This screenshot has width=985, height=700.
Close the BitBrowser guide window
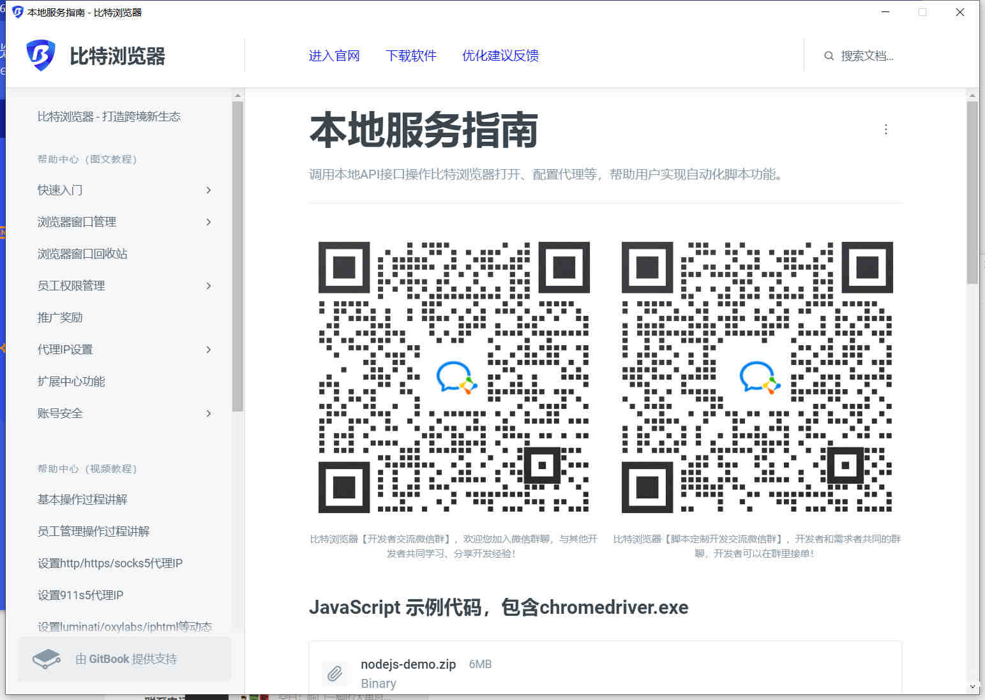959,12
